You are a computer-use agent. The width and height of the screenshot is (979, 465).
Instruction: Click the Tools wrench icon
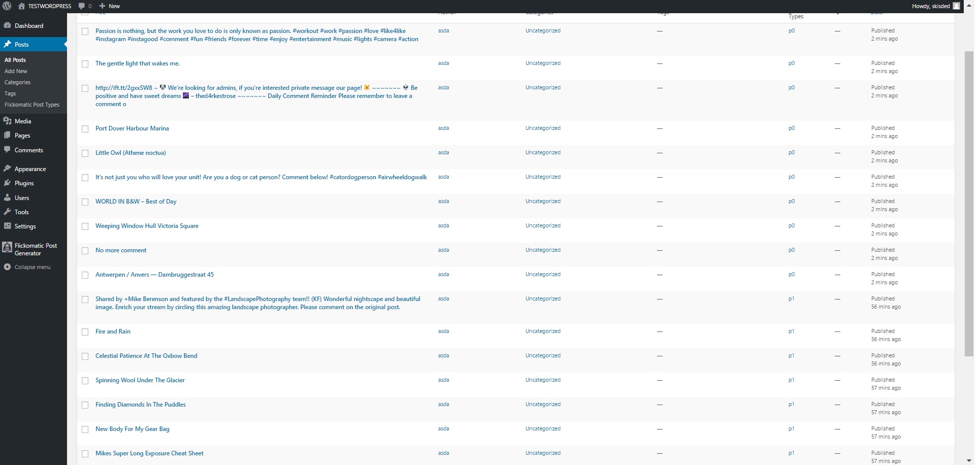(x=7, y=212)
